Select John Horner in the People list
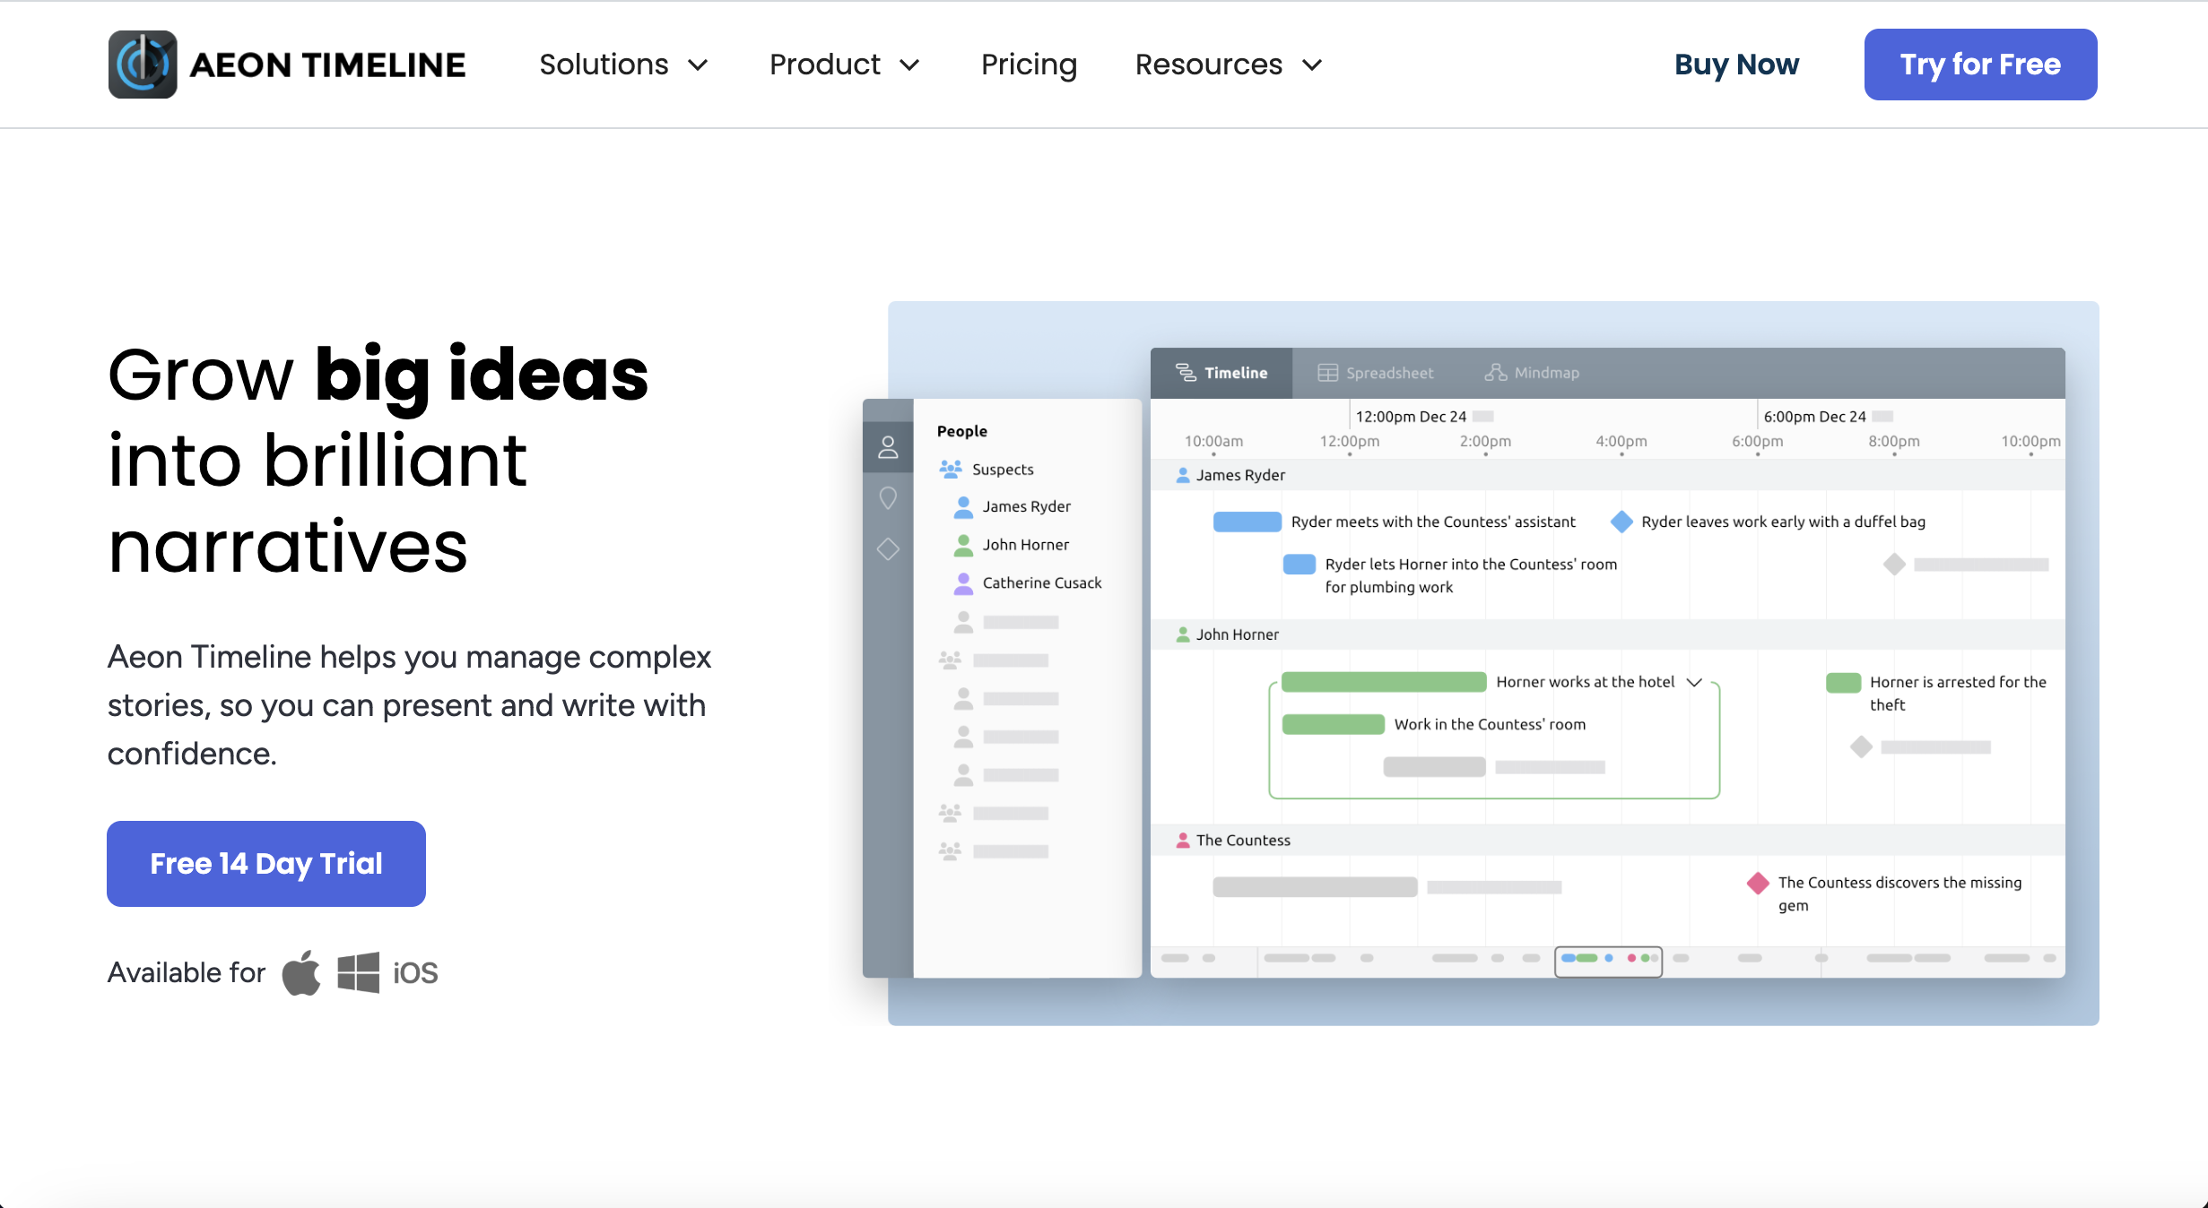This screenshot has width=2208, height=1208. [1011, 544]
